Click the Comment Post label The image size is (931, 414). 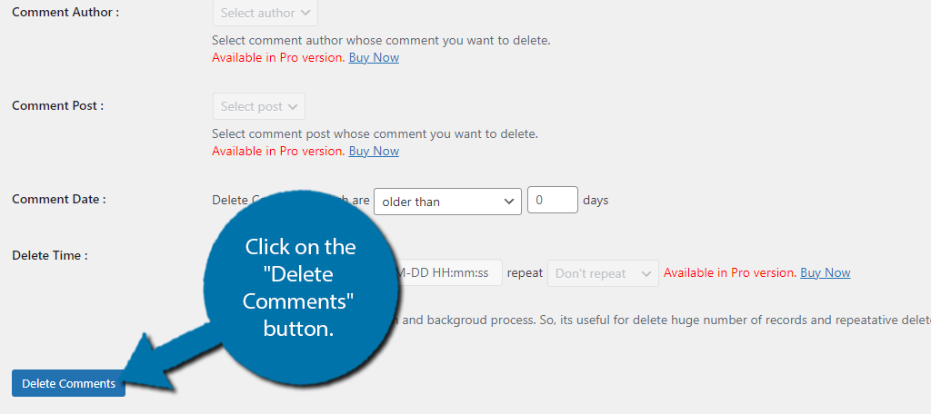57,105
